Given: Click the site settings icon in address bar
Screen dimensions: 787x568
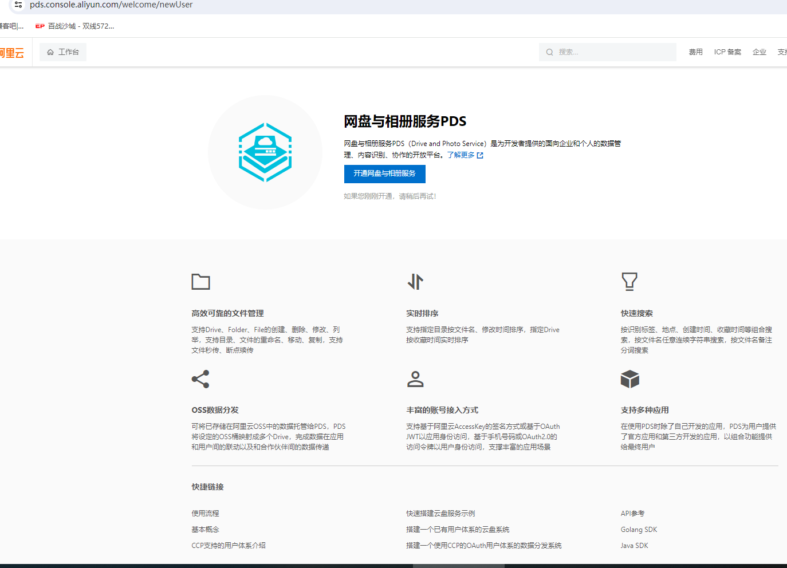Looking at the screenshot, I should [18, 5].
